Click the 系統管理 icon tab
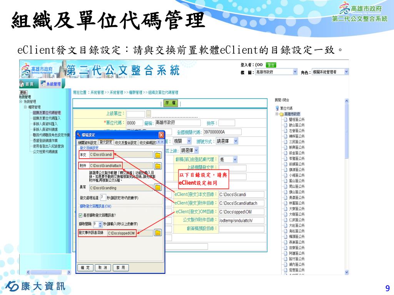Image resolution: width=394 pixels, height=295 pixels. pos(51,84)
